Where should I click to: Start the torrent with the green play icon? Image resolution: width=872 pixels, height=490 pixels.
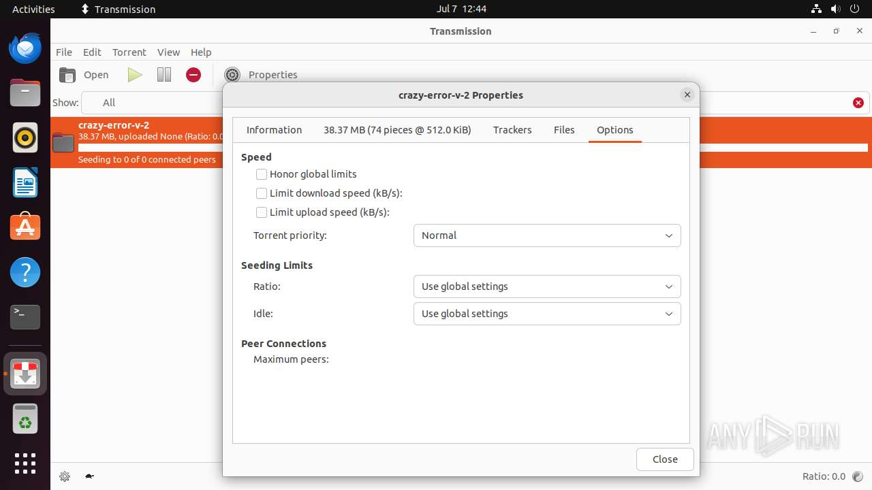[135, 75]
